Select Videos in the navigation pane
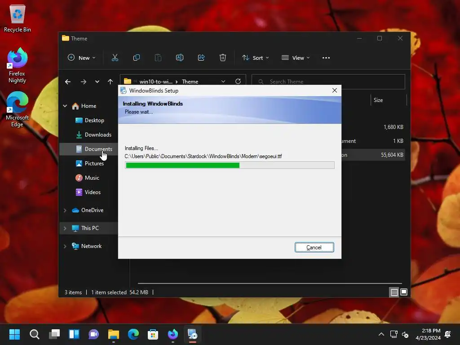Image resolution: width=460 pixels, height=345 pixels. (x=89, y=192)
